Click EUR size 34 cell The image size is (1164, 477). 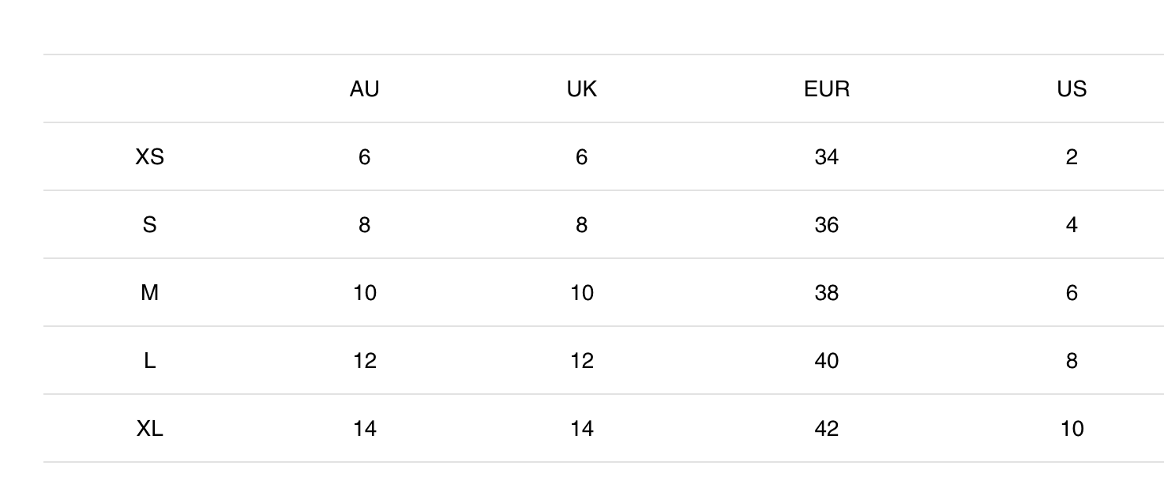[827, 157]
